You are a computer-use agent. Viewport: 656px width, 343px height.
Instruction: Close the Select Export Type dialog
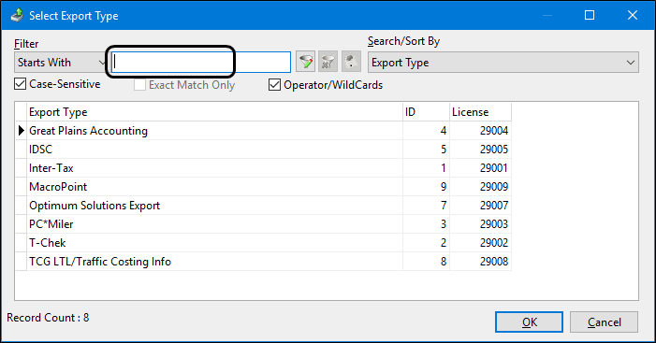tap(633, 16)
